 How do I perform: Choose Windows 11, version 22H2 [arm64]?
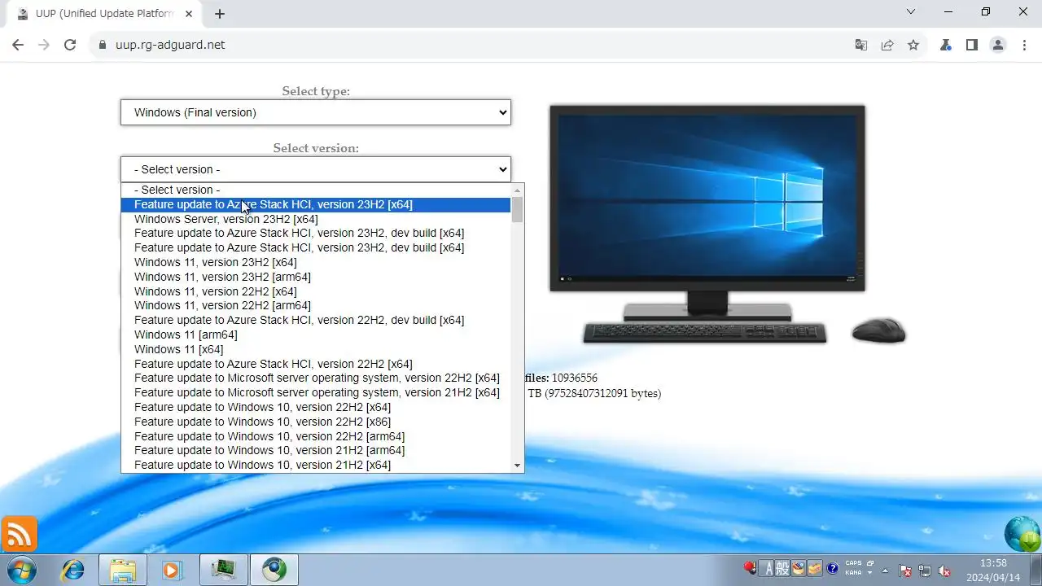point(316,305)
